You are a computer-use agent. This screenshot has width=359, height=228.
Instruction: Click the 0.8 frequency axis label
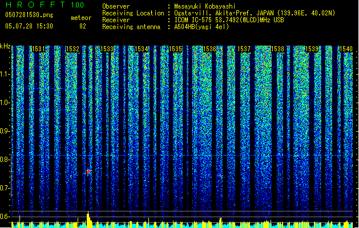coord(5,160)
